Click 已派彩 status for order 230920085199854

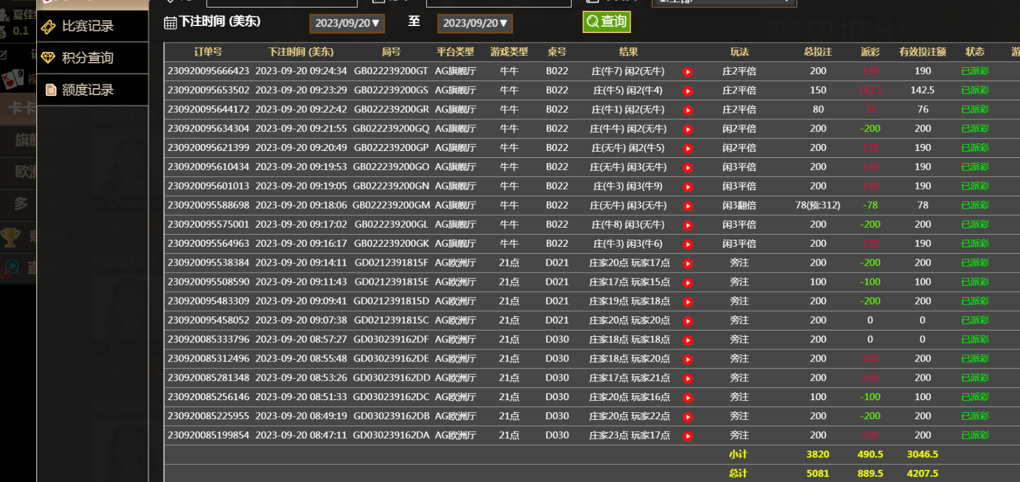point(975,435)
